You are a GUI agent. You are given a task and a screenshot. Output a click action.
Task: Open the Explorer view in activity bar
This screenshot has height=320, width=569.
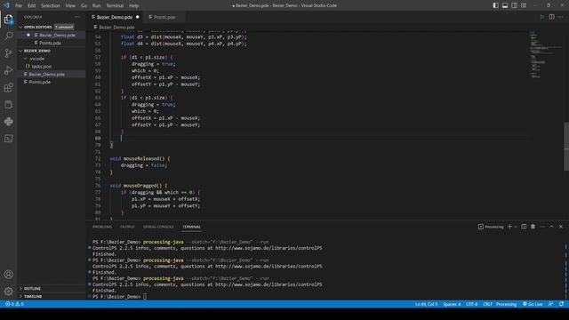point(8,20)
